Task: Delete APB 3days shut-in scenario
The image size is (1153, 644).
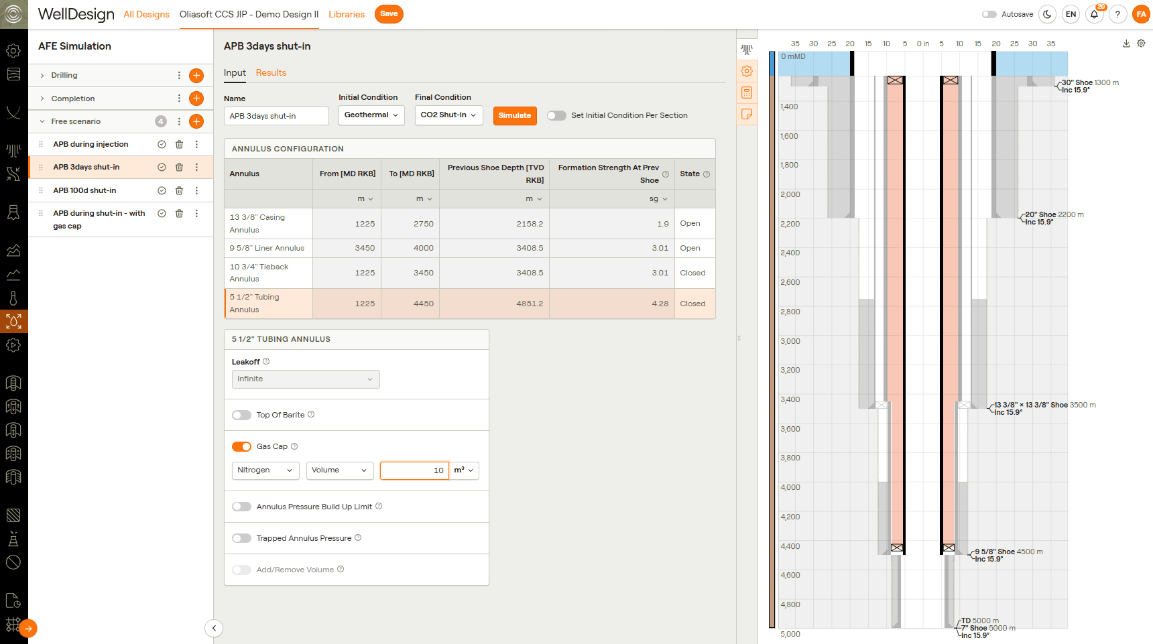Action: (179, 167)
